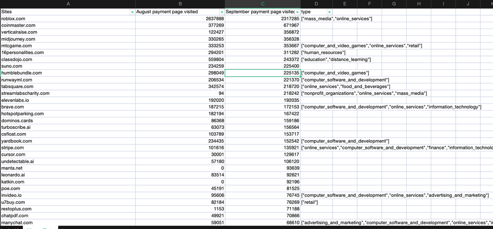Select the August value 94 for streamlabscharity
The width and height of the screenshot is (493, 229).
[x=180, y=93]
